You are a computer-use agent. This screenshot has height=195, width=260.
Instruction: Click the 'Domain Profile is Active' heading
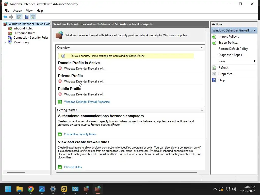click(x=79, y=63)
